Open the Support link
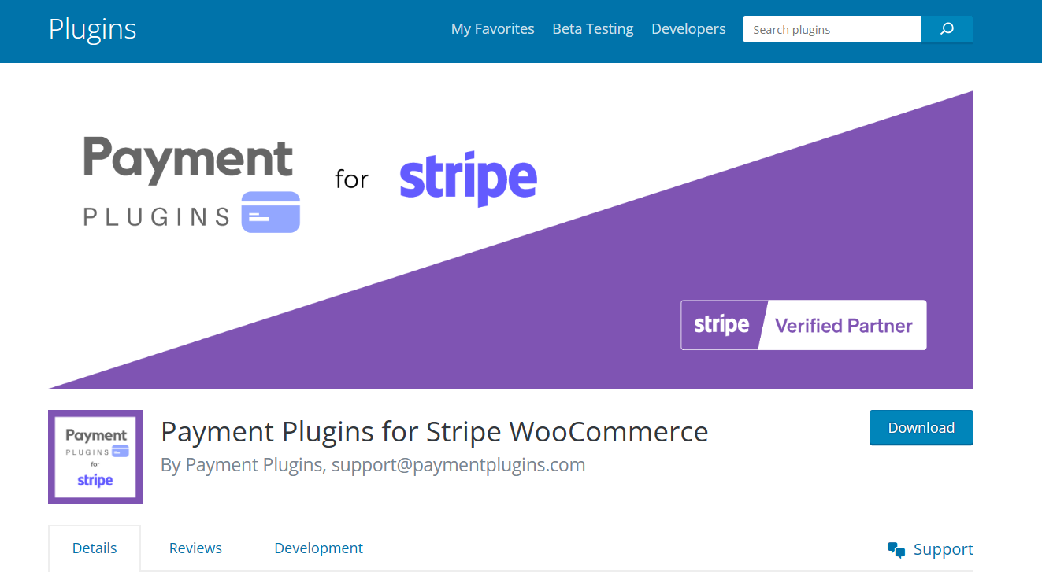This screenshot has height=587, width=1042. click(943, 549)
